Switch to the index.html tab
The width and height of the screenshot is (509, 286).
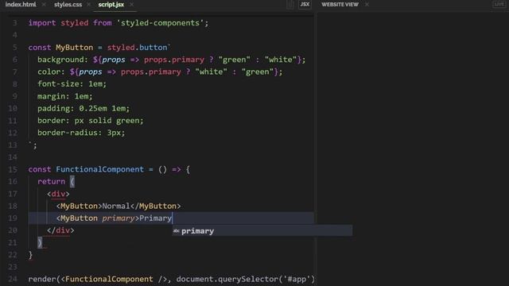click(x=21, y=5)
